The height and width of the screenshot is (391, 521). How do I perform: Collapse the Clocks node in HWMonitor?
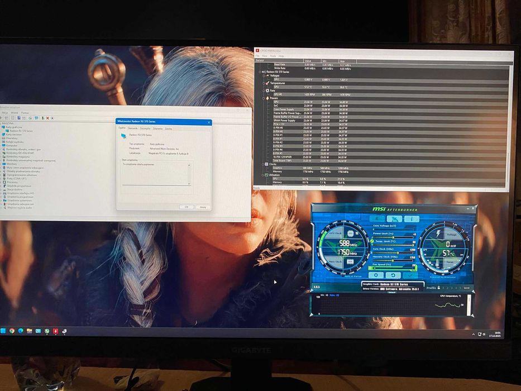pos(262,164)
